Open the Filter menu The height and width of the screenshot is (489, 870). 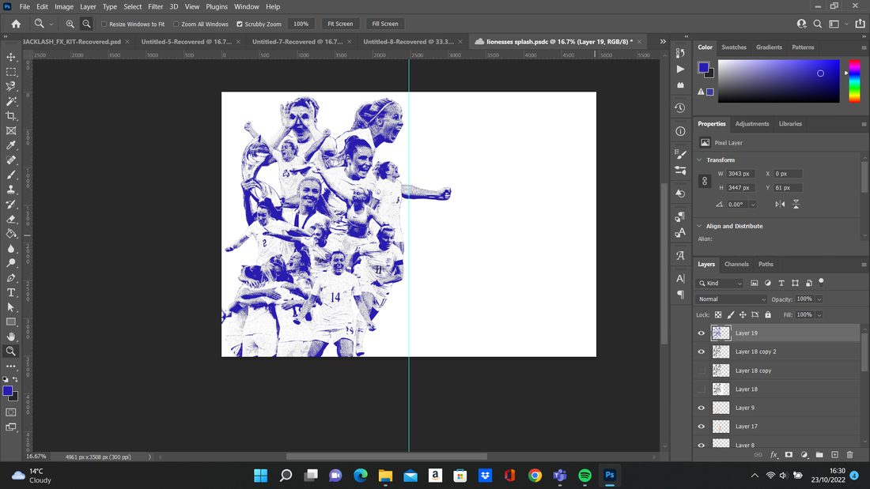coord(155,6)
